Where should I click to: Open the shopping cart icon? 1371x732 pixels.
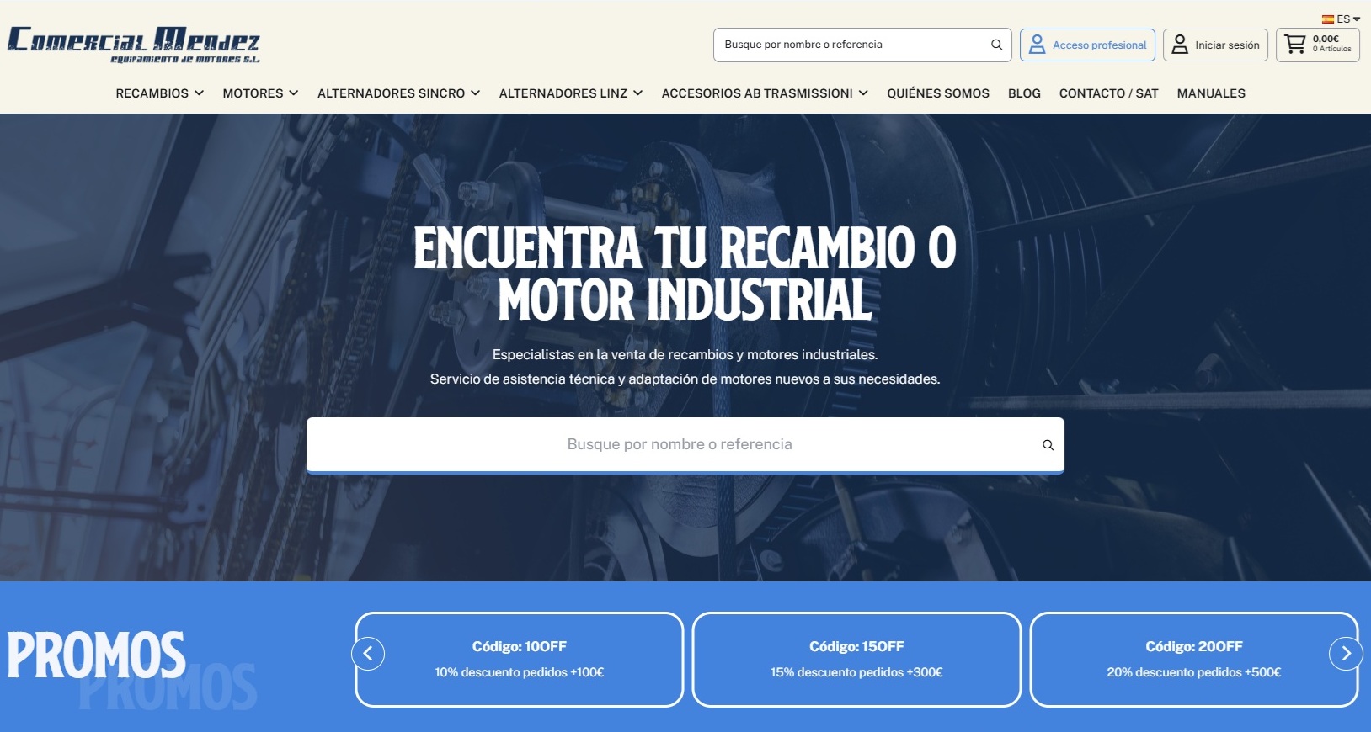coord(1295,45)
